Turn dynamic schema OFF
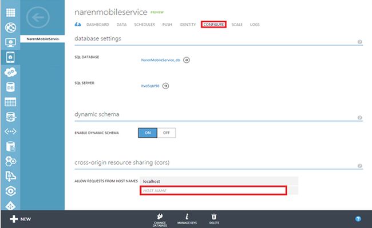This screenshot has height=228, width=372. [167, 133]
